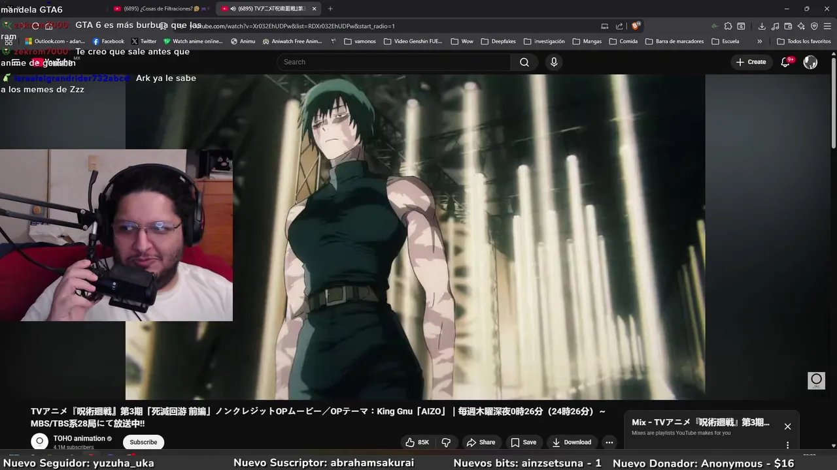Click the YouTube search magnifier button
Image resolution: width=837 pixels, height=470 pixels.
coord(524,62)
